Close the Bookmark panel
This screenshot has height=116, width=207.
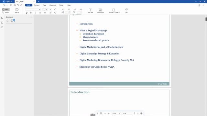tap(31, 17)
